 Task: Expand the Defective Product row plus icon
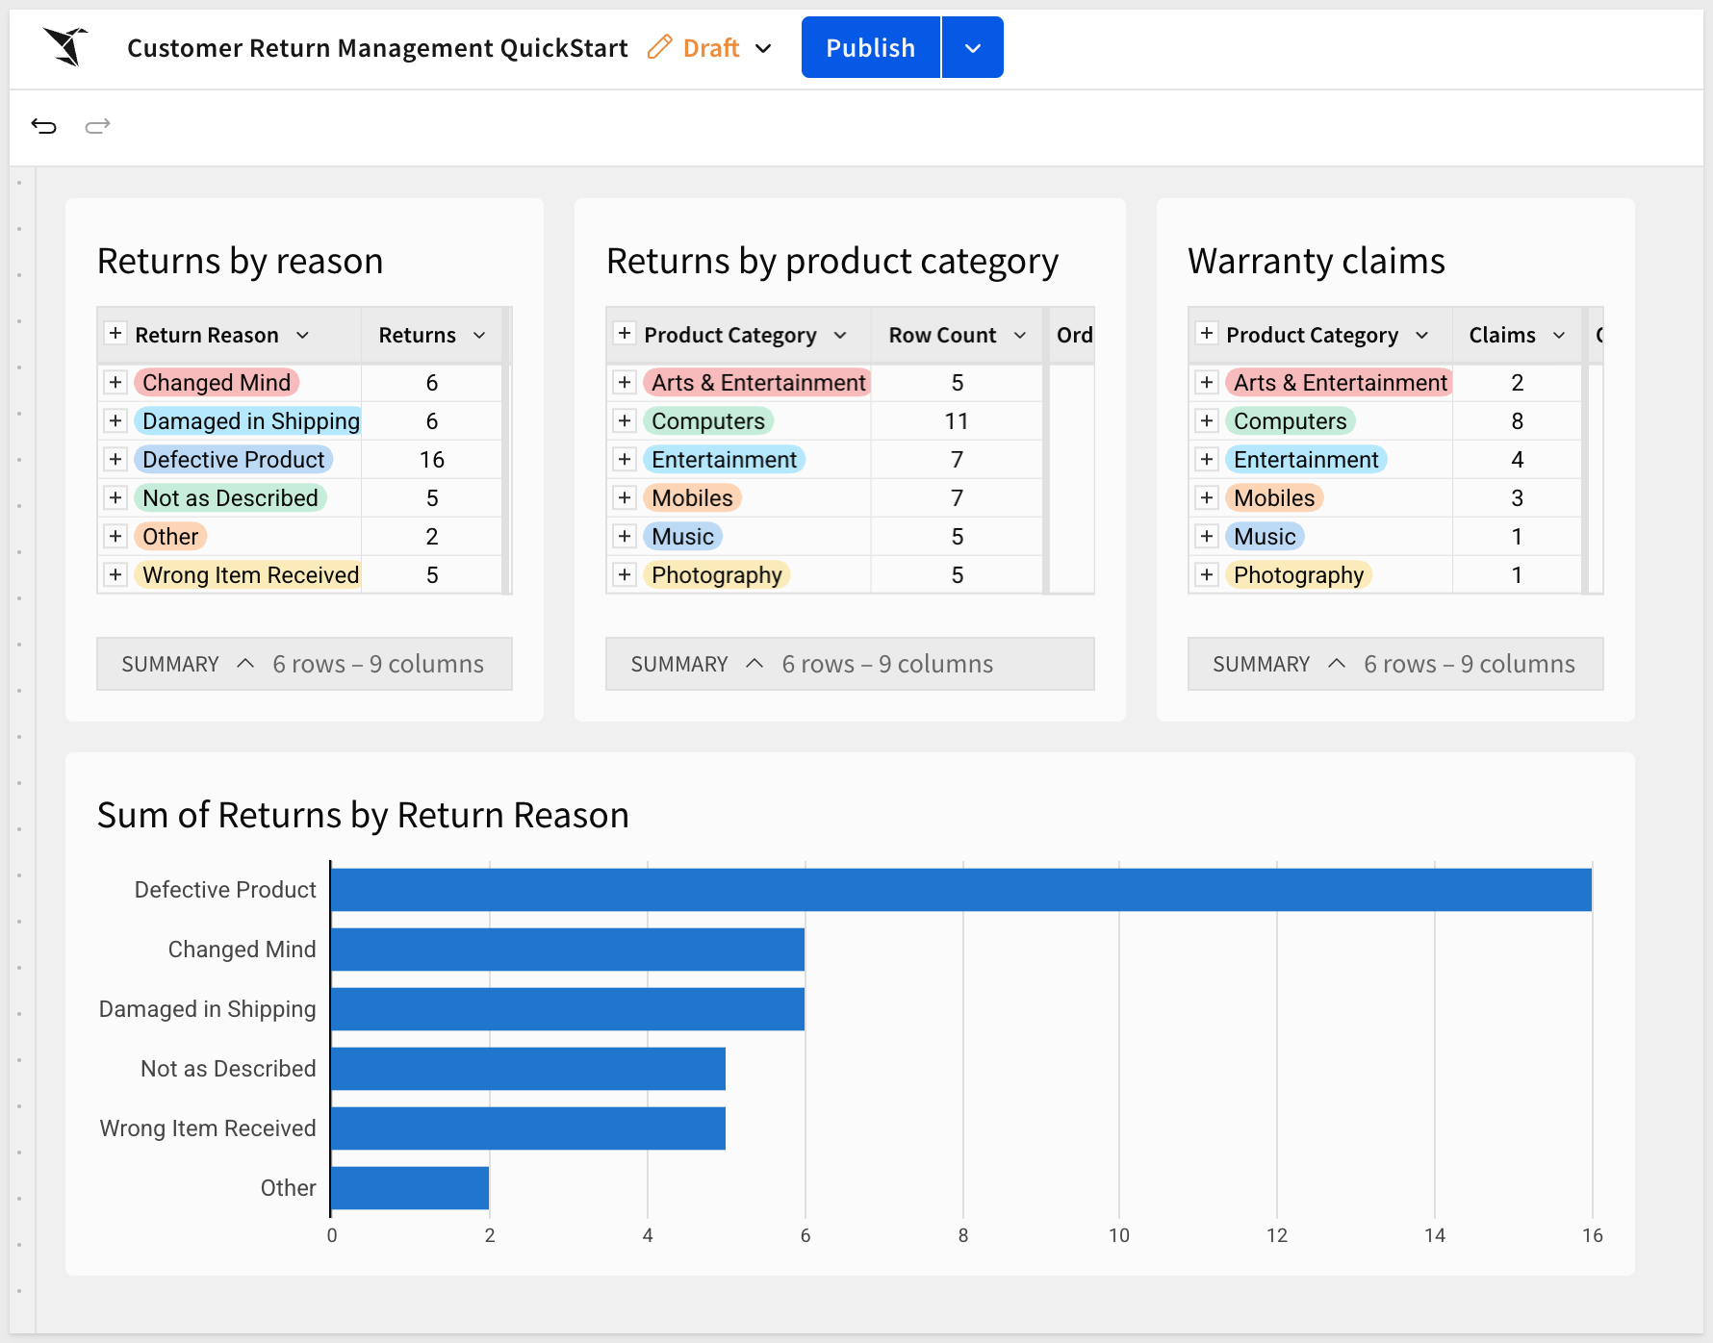coord(115,460)
